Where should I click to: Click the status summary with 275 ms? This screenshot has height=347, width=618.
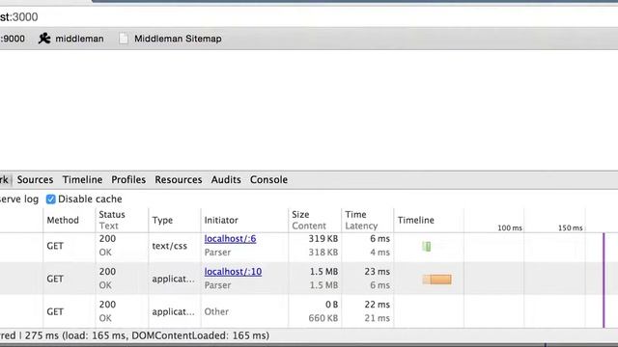pyautogui.click(x=135, y=335)
